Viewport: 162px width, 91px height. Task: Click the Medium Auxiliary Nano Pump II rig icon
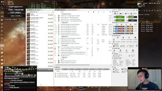pyautogui.click(x=59, y=61)
